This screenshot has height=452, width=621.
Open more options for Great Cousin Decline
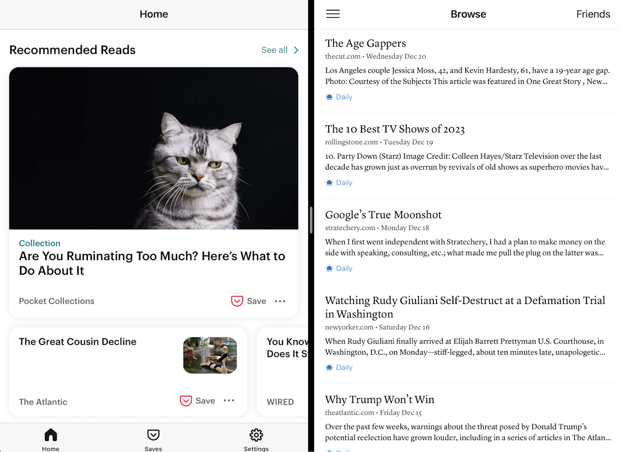click(229, 401)
